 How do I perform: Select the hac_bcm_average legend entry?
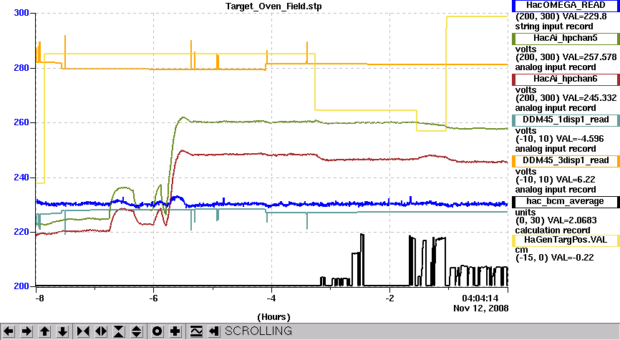(x=566, y=201)
